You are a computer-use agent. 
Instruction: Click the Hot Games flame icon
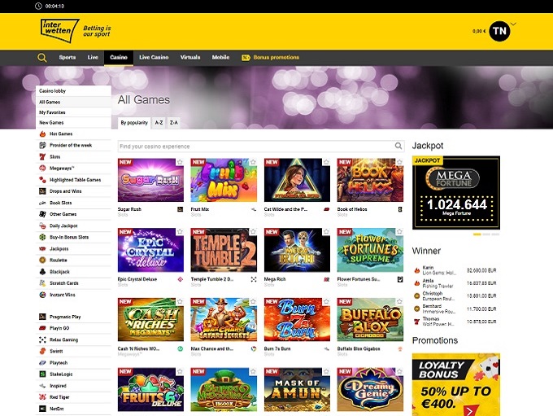[42, 133]
